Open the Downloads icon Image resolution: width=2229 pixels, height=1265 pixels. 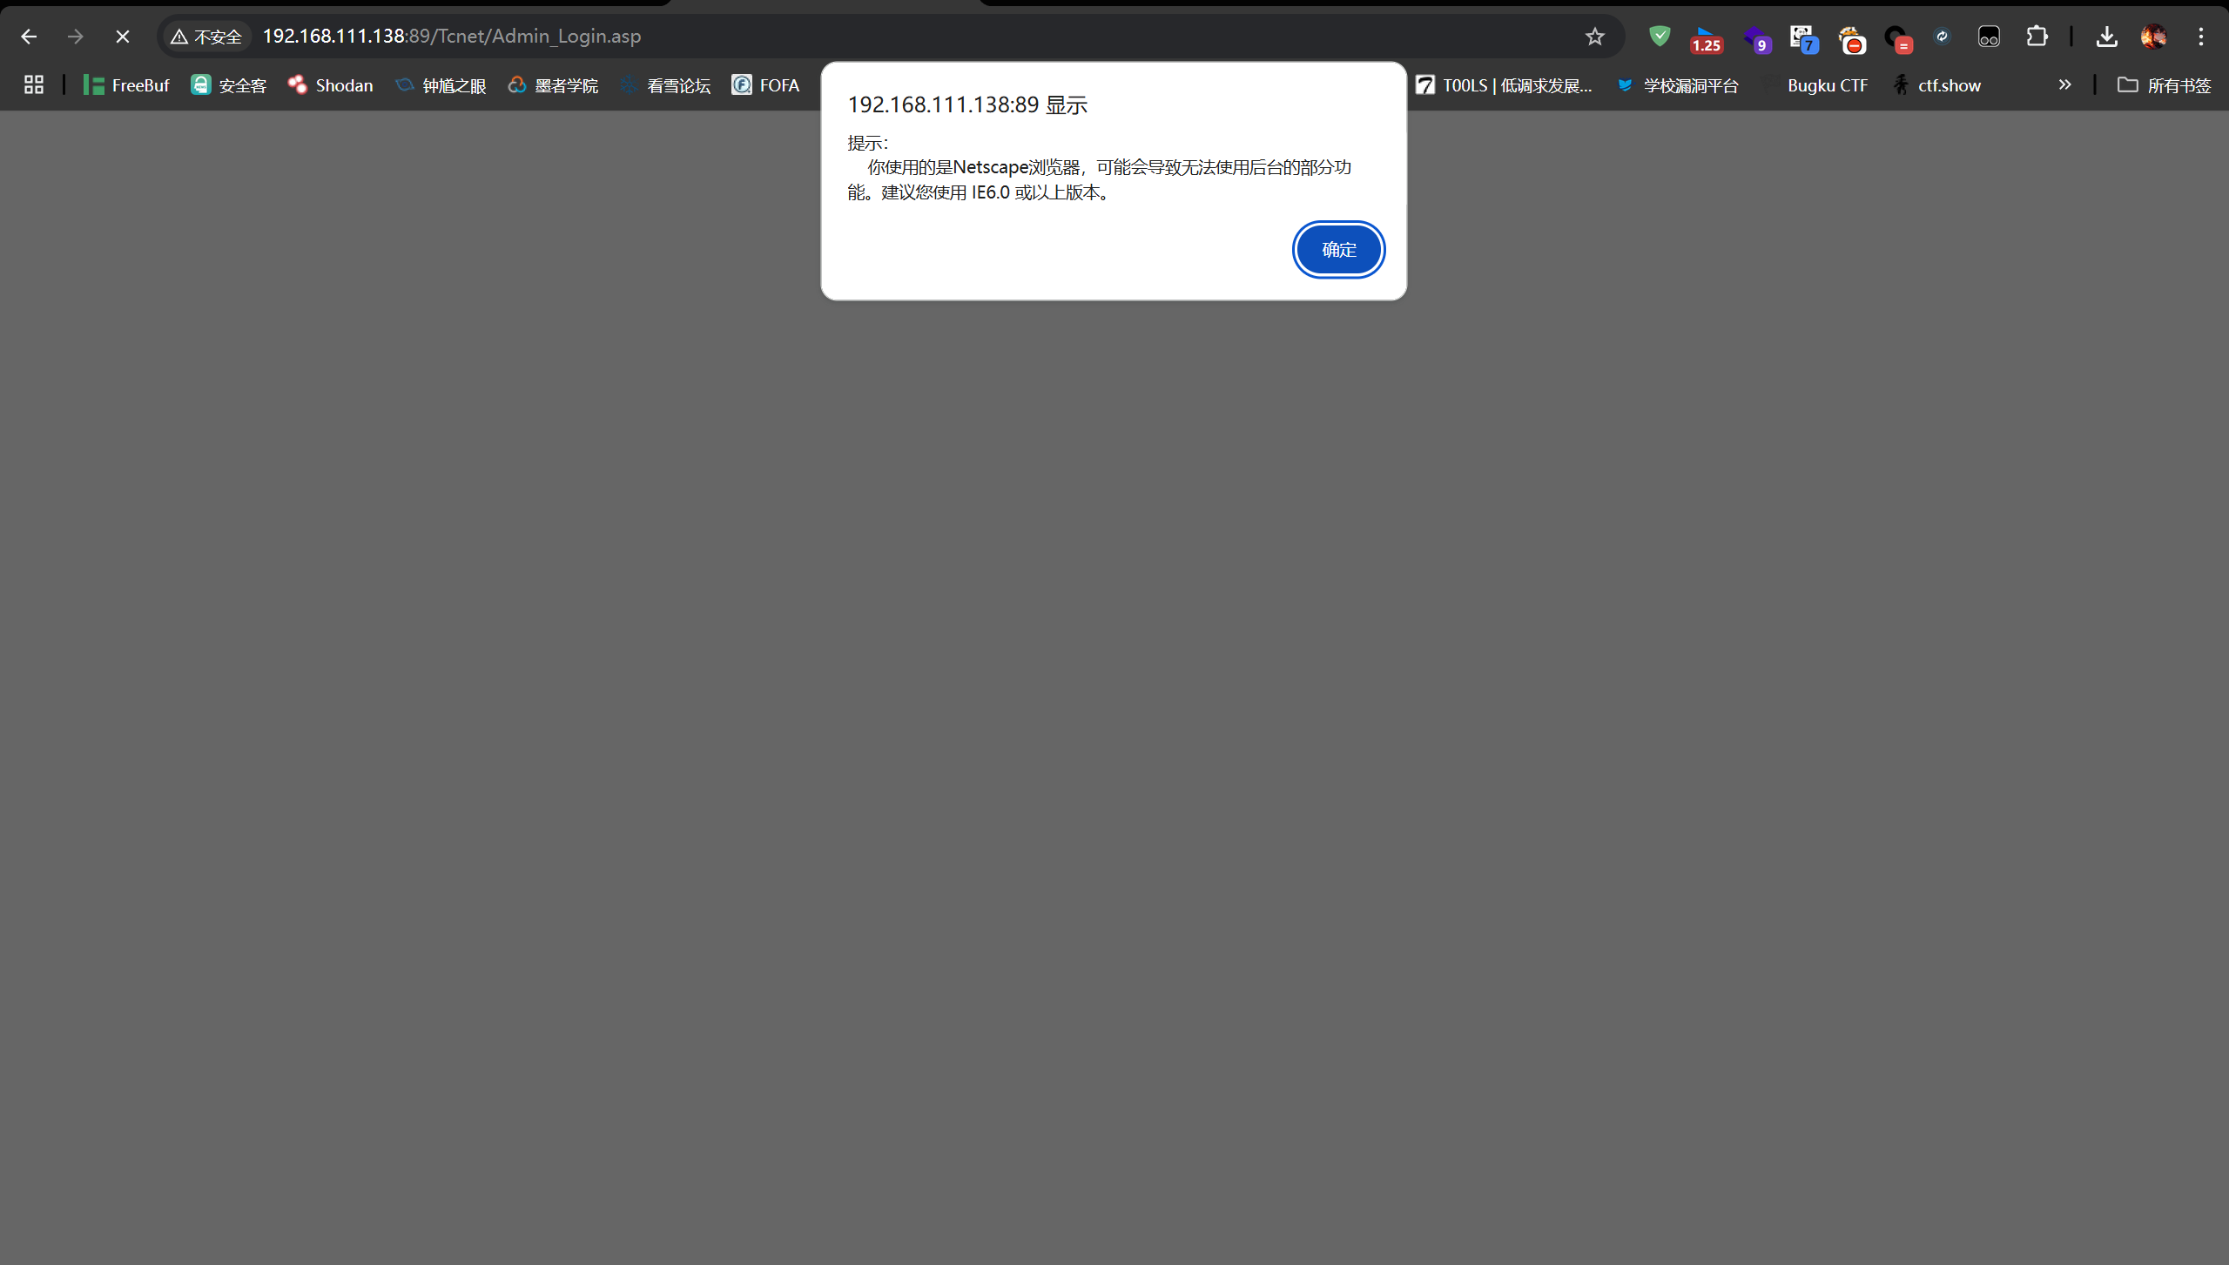2106,37
